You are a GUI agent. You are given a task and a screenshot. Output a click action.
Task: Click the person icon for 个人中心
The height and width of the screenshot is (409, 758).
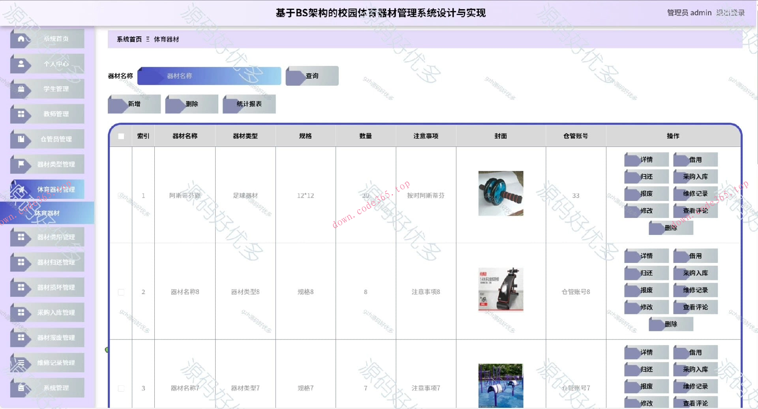pyautogui.click(x=21, y=64)
